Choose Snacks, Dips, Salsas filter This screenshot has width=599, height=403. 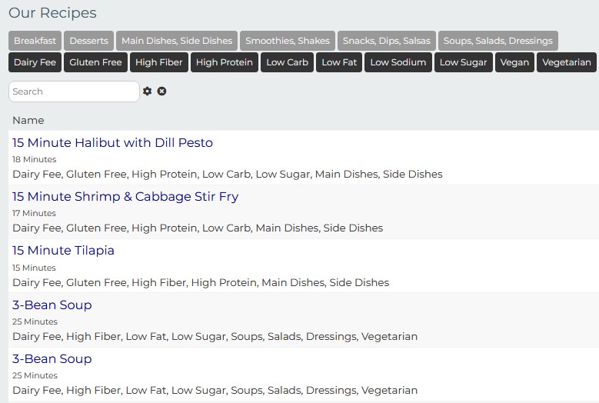(387, 41)
